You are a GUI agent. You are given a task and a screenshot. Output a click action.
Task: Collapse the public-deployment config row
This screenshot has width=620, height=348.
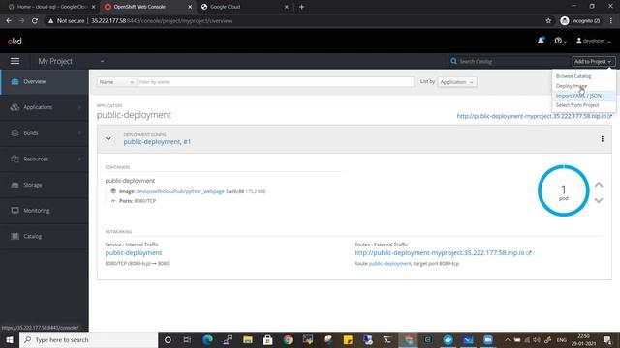coord(108,139)
